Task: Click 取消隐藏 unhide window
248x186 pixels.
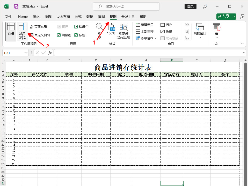Action: 169,38
